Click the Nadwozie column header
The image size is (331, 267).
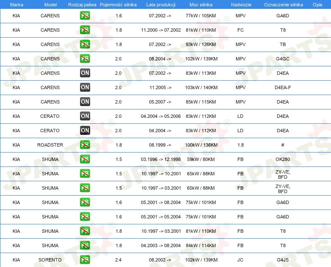tap(241, 5)
